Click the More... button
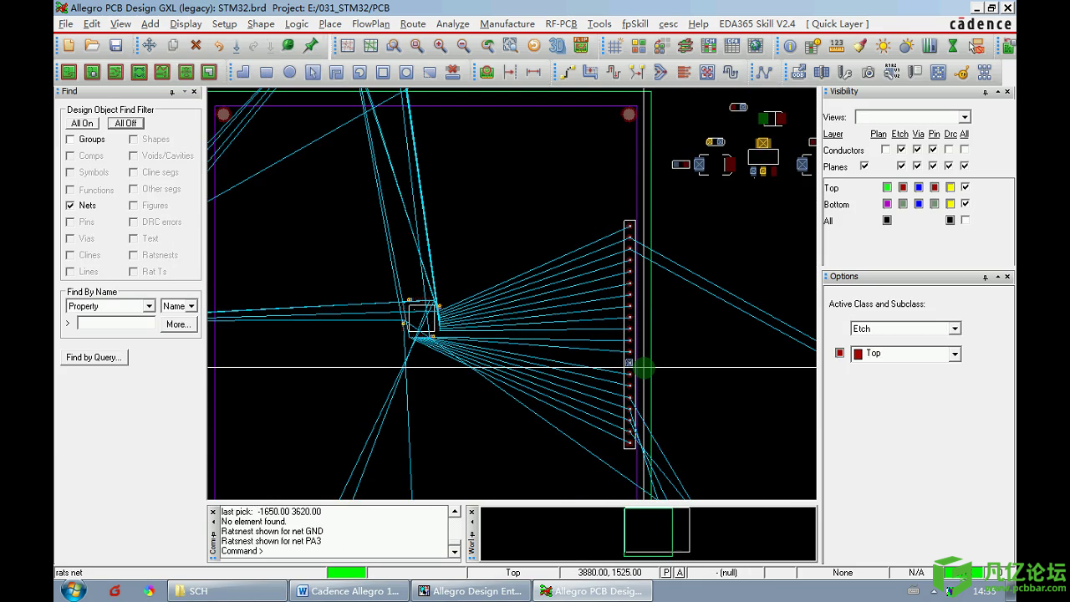This screenshot has height=602, width=1070. [177, 324]
